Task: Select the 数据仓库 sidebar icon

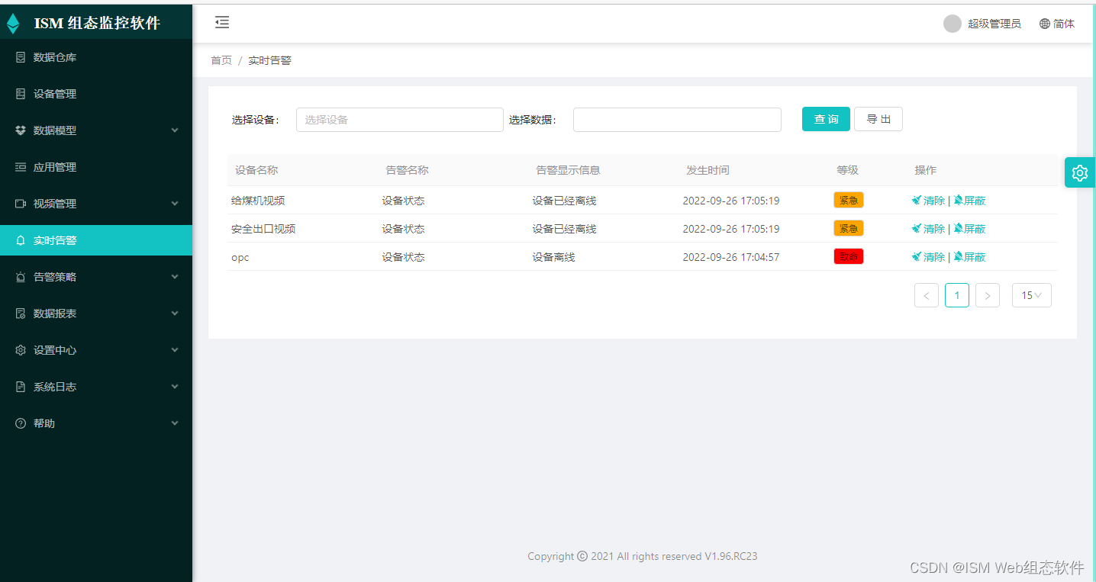Action: (x=21, y=56)
